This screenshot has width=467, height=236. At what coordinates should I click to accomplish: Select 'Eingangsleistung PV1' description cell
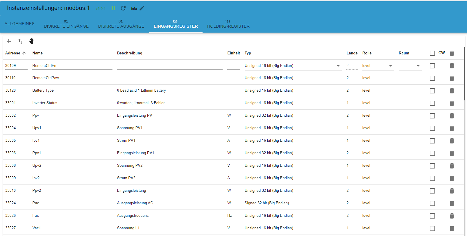136,153
